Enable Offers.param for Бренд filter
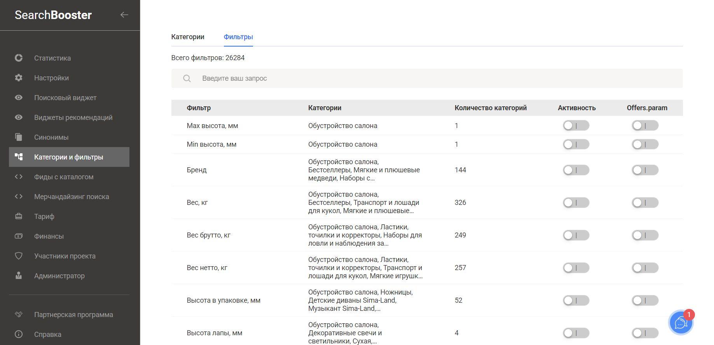Image resolution: width=714 pixels, height=345 pixels. coord(645,170)
